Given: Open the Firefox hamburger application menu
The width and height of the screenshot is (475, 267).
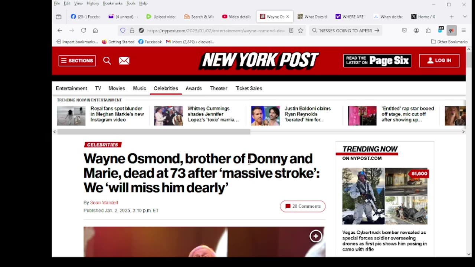Looking at the screenshot, I should tap(463, 30).
